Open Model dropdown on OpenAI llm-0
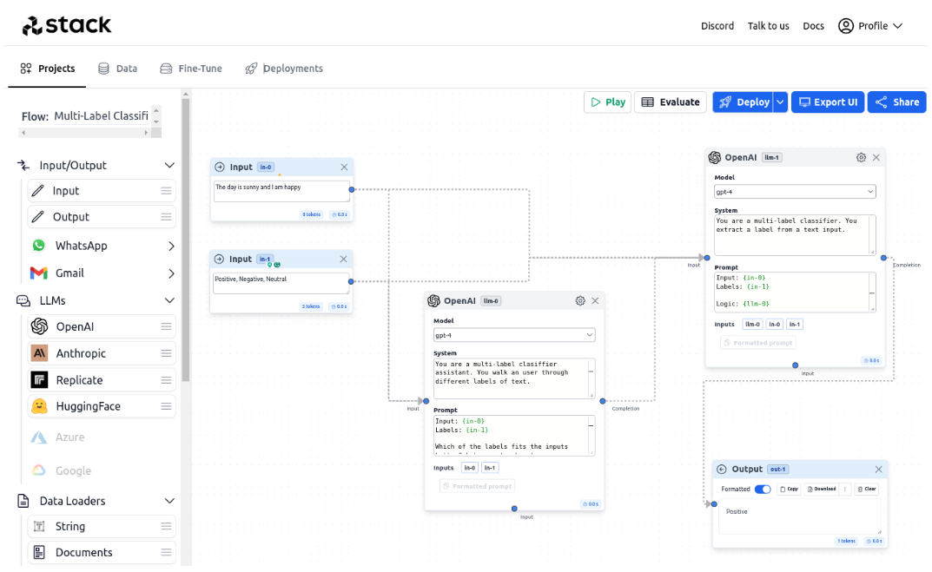The height and width of the screenshot is (572, 932). click(514, 336)
